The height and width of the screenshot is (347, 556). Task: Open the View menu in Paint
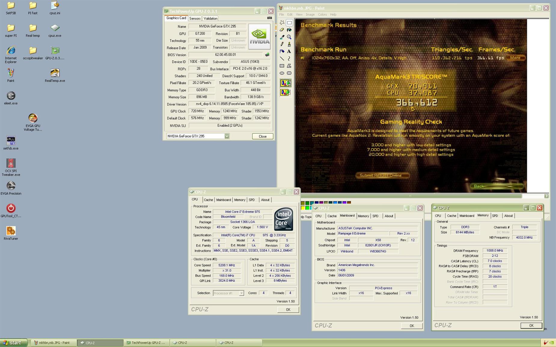(x=299, y=14)
